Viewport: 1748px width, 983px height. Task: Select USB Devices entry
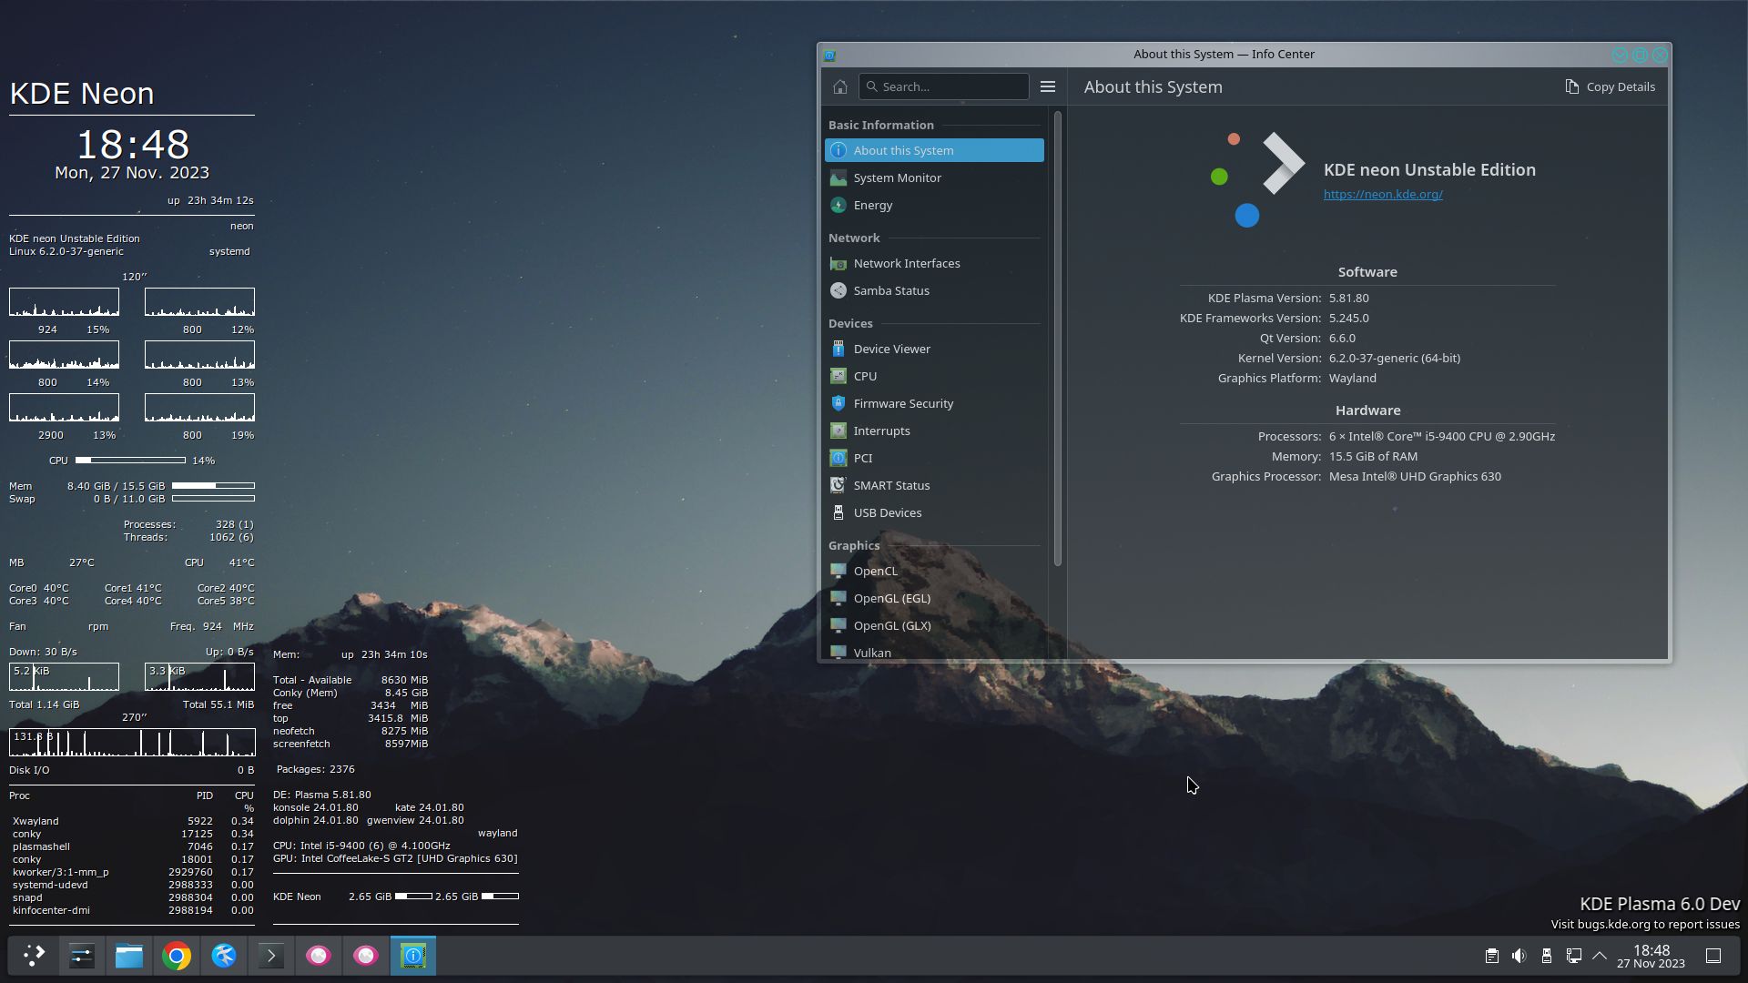click(x=887, y=513)
